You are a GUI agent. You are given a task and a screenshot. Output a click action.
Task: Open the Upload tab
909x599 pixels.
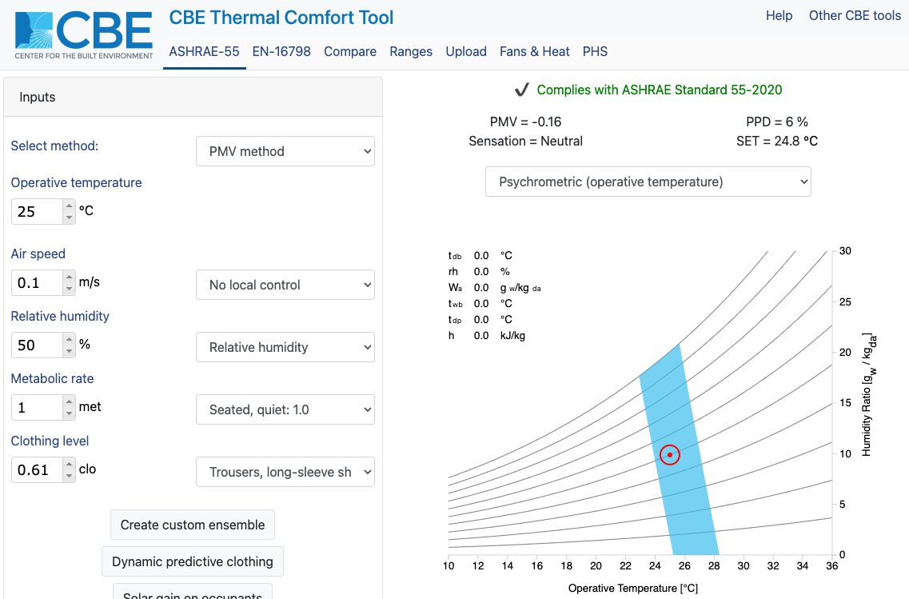466,51
